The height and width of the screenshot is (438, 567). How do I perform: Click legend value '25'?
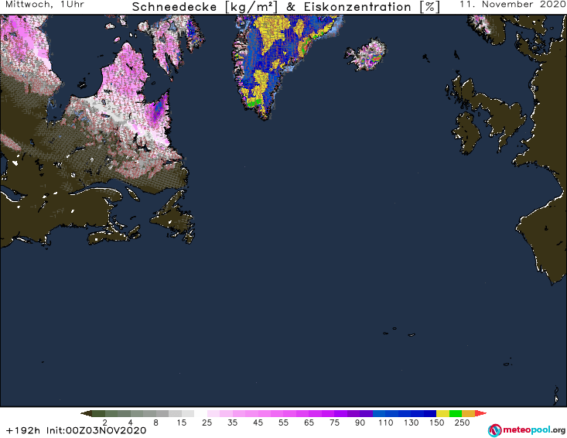(207, 423)
